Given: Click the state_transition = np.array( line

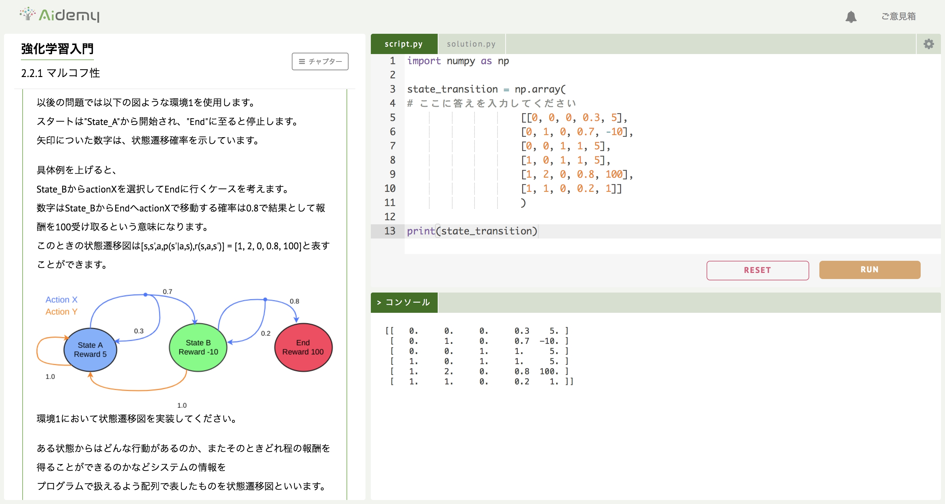Looking at the screenshot, I should click(x=486, y=89).
